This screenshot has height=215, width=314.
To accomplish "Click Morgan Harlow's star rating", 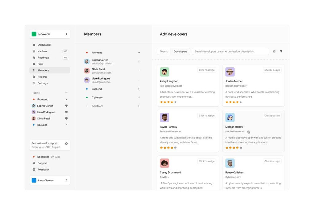I will click(234, 148).
